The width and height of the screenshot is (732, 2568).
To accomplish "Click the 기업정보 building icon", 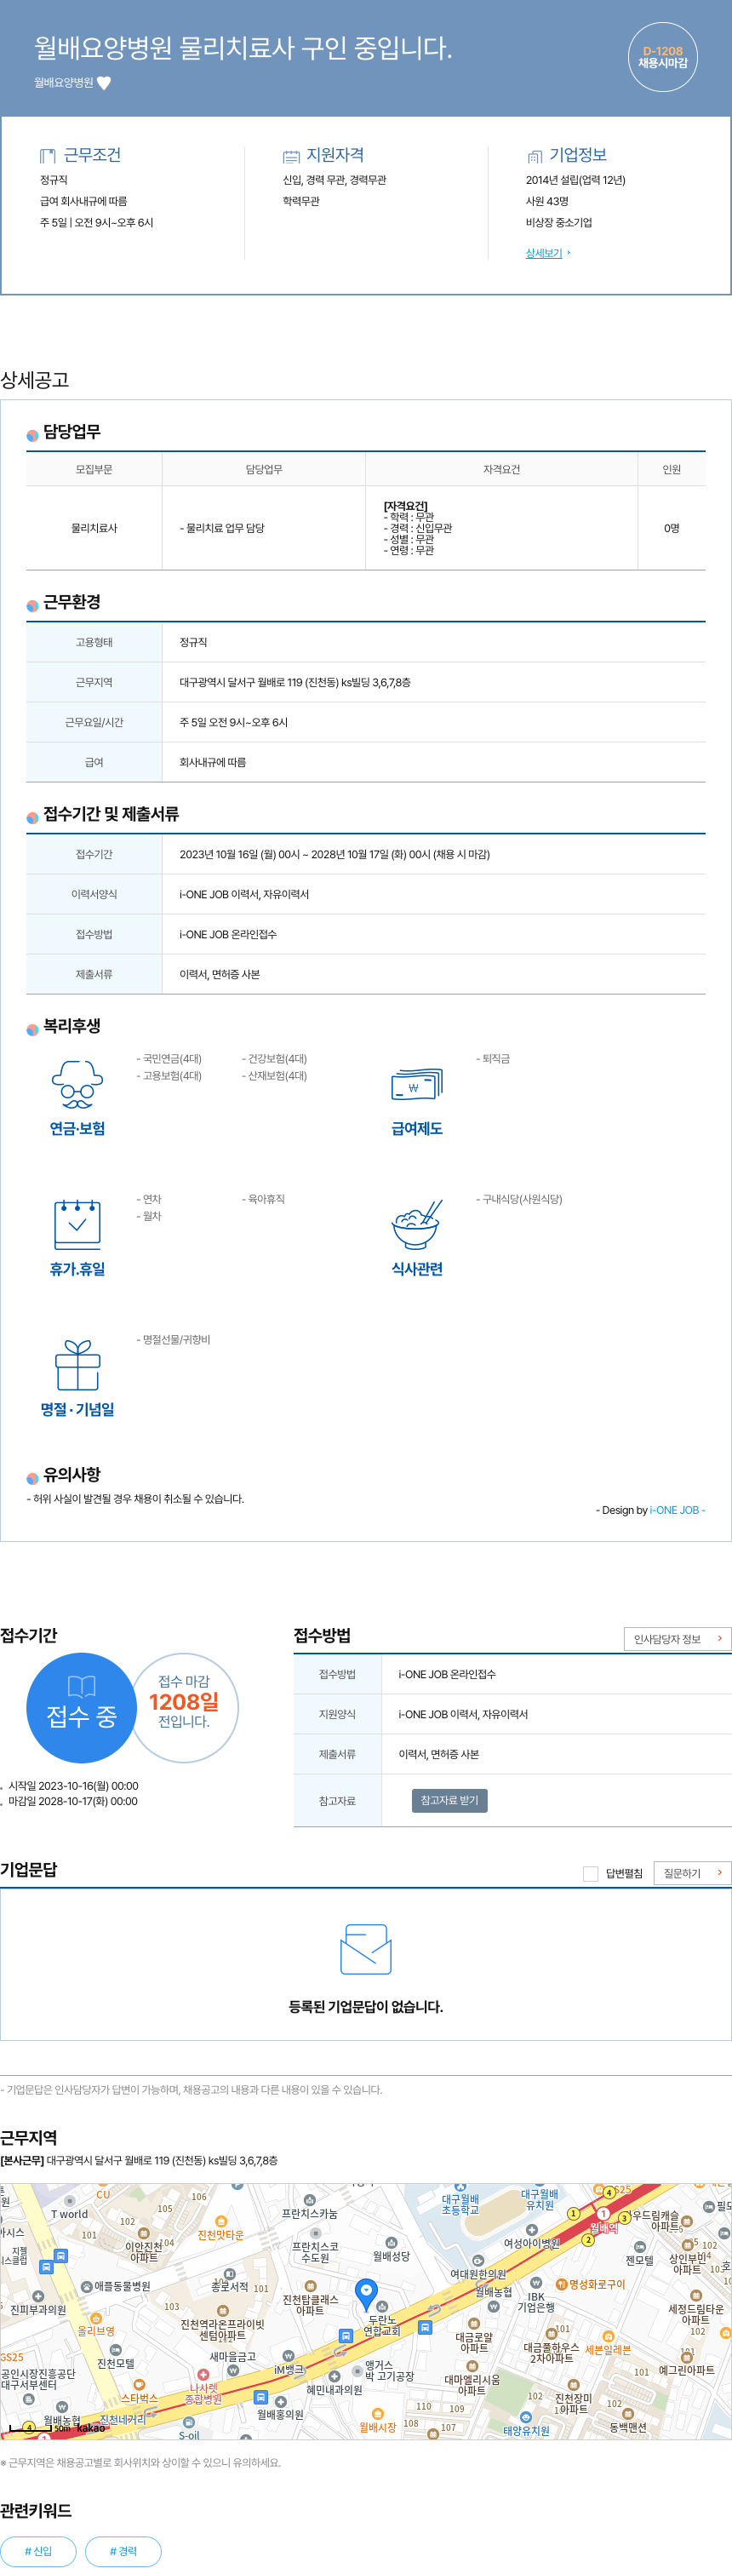I will click(535, 157).
